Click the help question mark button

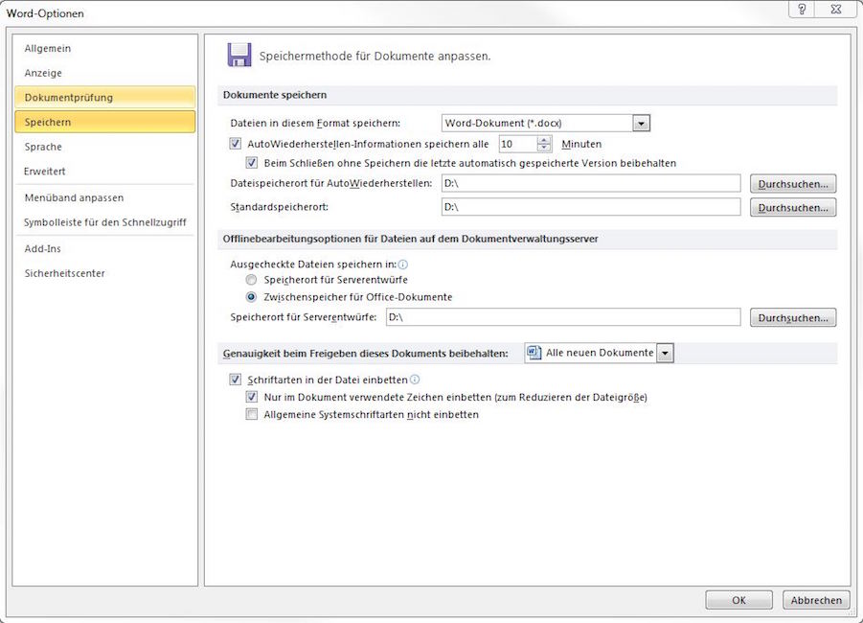point(802,9)
